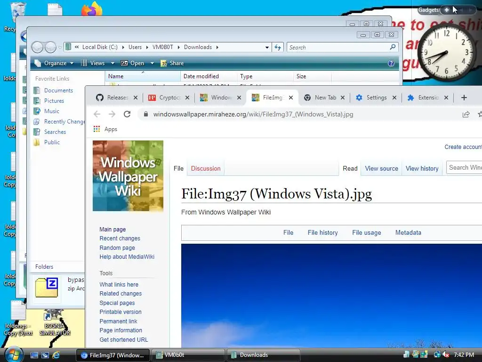Click the Windows Wallpaper Wiki logo

coord(128,176)
